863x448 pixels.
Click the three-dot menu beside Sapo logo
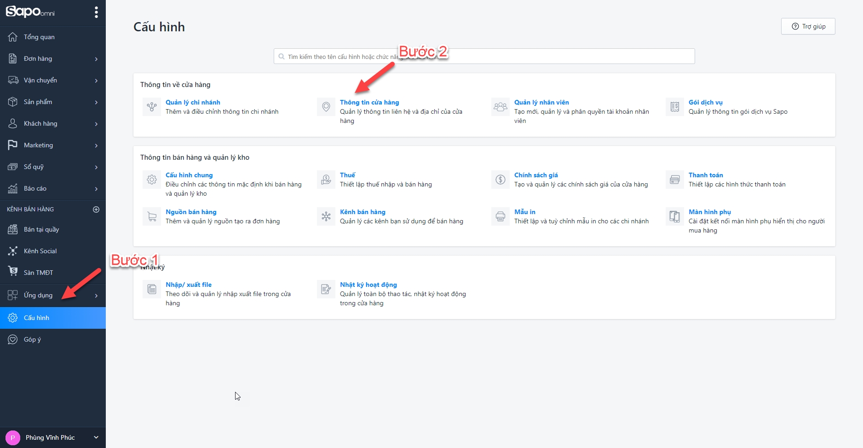96,12
